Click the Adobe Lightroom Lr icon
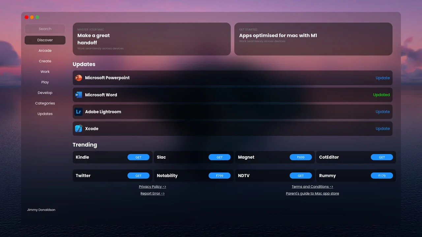 (x=78, y=112)
